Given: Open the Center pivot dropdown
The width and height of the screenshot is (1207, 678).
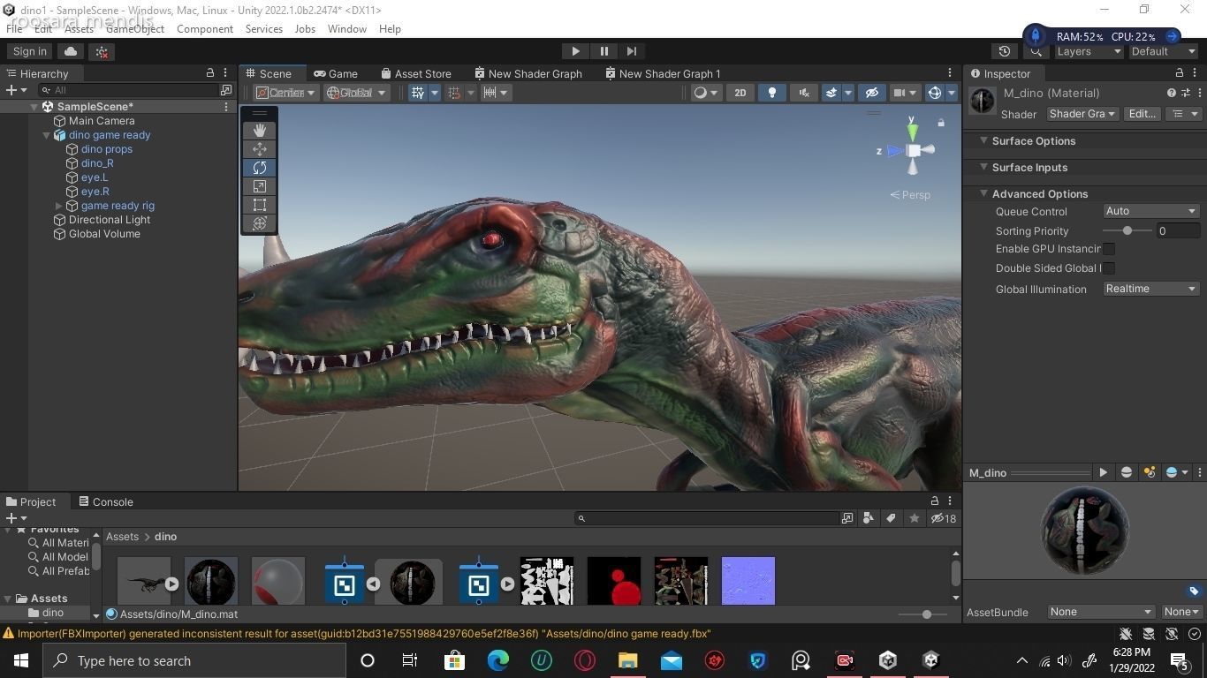Looking at the screenshot, I should (285, 92).
